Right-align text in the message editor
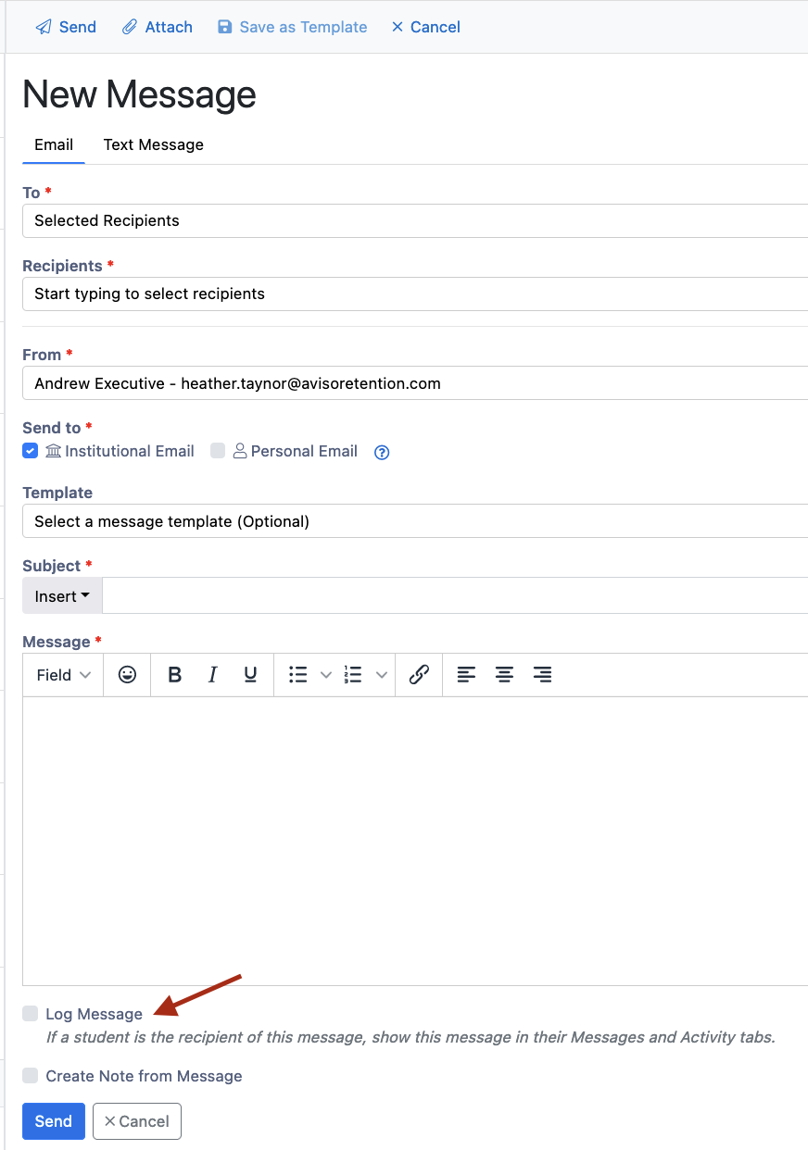 click(x=542, y=674)
